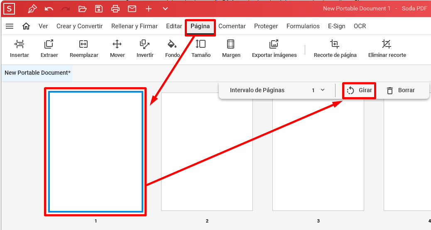The width and height of the screenshot is (431, 230).
Task: Open the Comentar tab
Action: tap(232, 26)
